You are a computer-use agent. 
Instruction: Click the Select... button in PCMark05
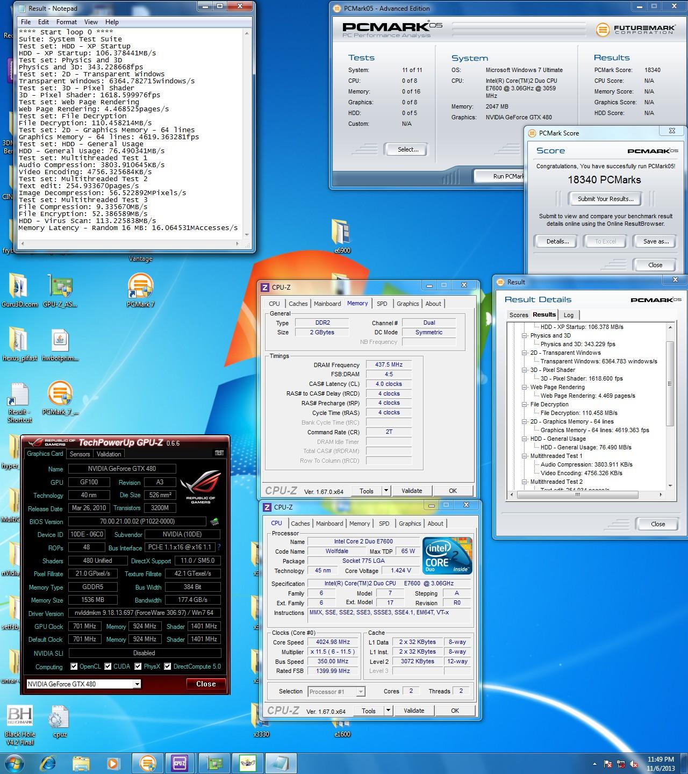[408, 149]
